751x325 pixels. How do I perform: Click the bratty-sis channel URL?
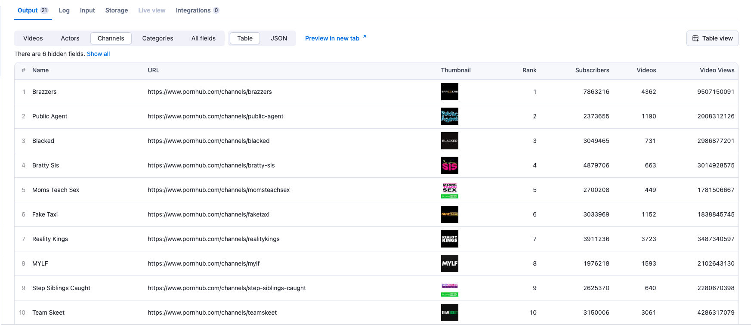pyautogui.click(x=211, y=165)
